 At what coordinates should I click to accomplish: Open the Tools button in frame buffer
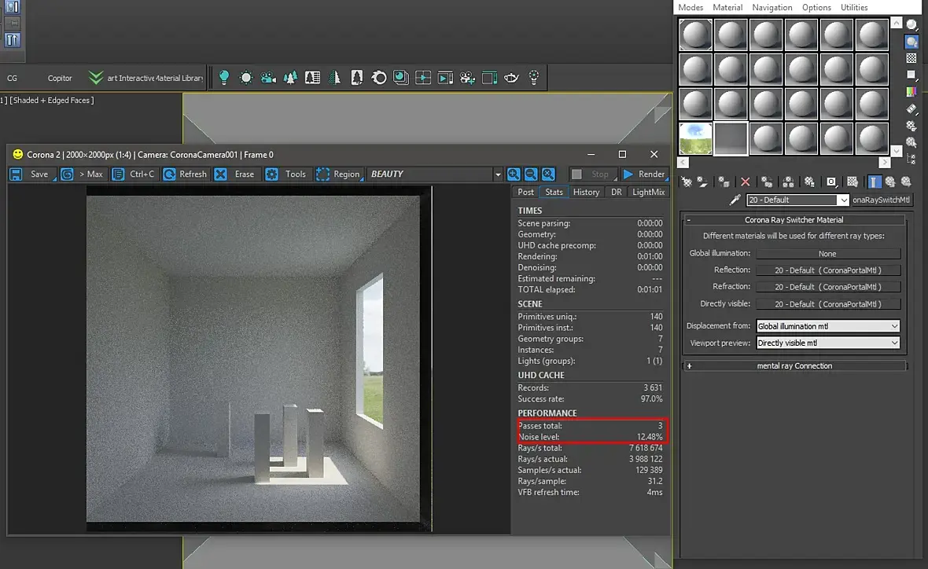pyautogui.click(x=287, y=174)
